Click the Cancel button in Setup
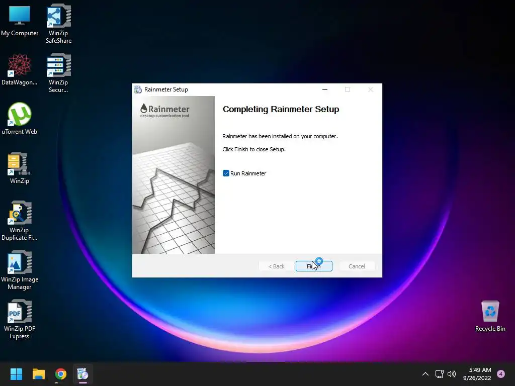 coord(357,266)
